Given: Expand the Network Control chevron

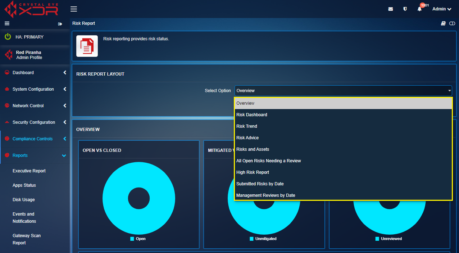Looking at the screenshot, I should pos(65,105).
